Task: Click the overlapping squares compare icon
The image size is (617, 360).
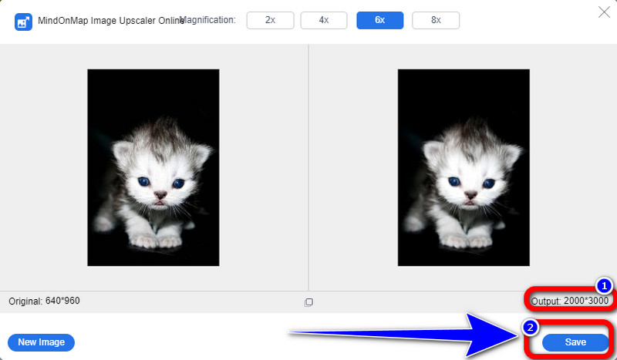Action: 308,302
